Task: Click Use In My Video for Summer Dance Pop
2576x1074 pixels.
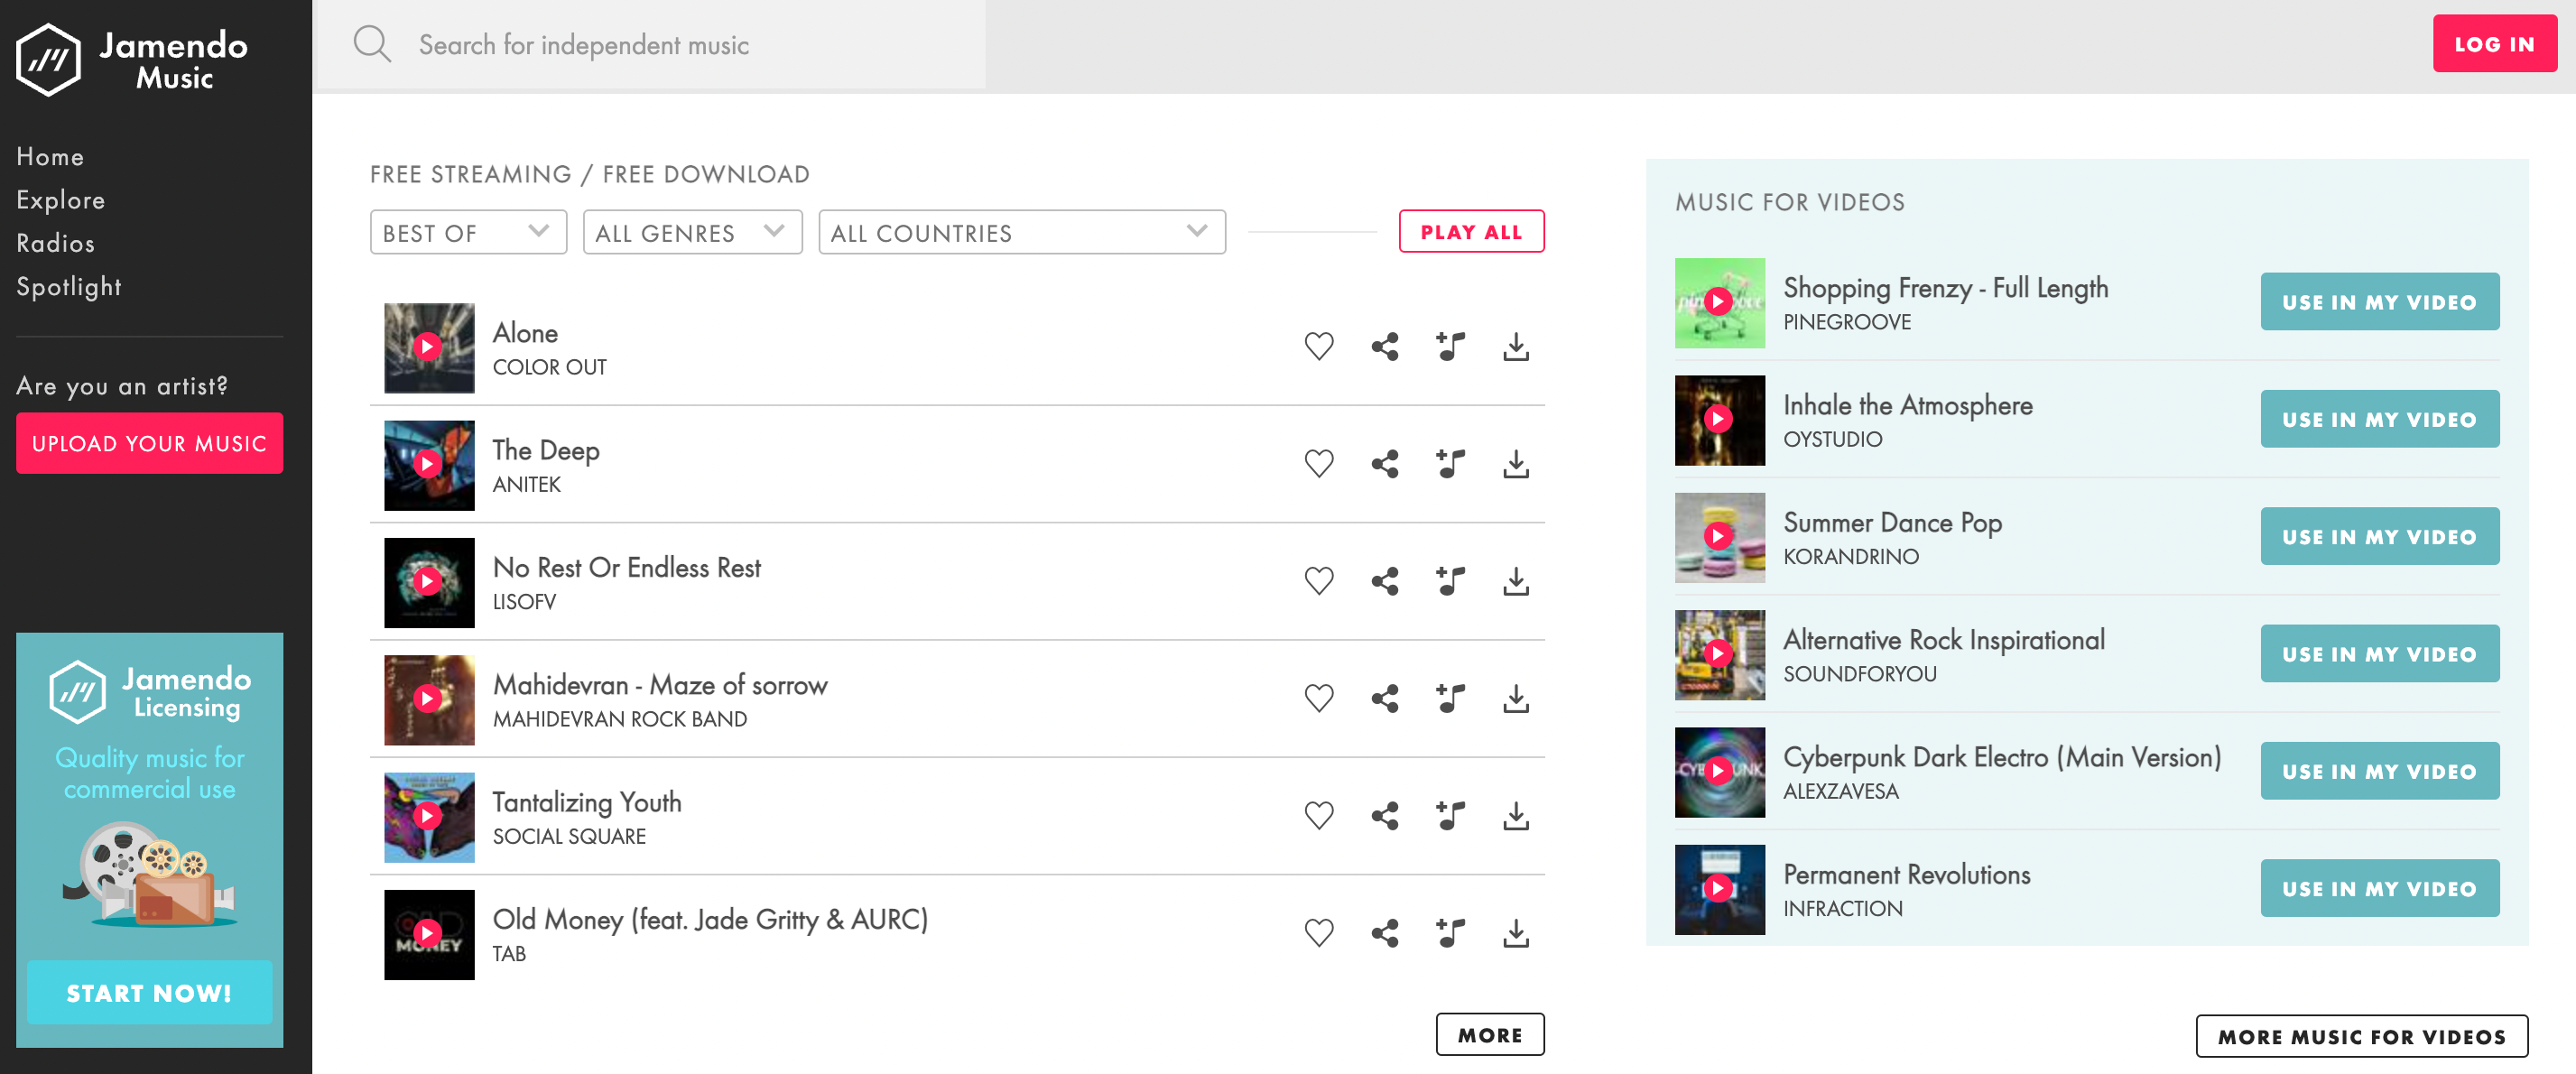Action: pyautogui.click(x=2378, y=537)
